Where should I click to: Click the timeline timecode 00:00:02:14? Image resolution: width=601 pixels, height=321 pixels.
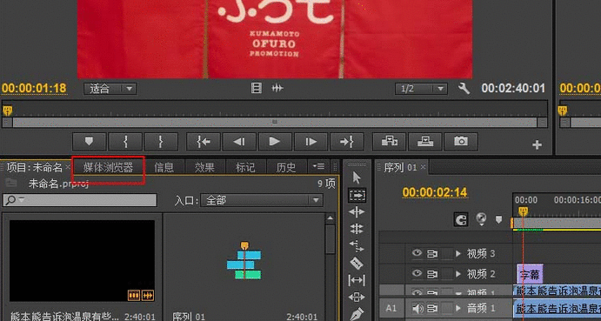coord(435,192)
